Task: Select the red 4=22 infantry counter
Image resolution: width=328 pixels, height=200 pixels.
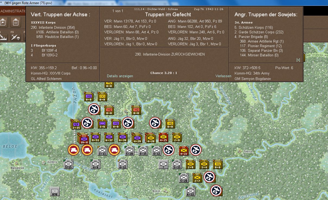Action: pyautogui.click(x=184, y=151)
